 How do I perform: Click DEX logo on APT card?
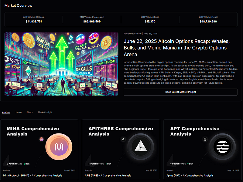click(190, 164)
